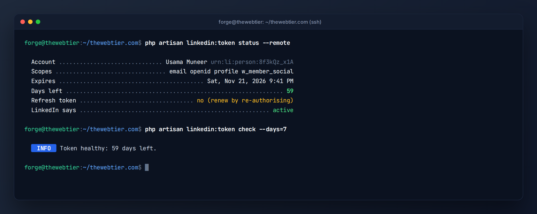Click the Refresh token label
Viewport: 537px width, 214px height.
[53, 100]
